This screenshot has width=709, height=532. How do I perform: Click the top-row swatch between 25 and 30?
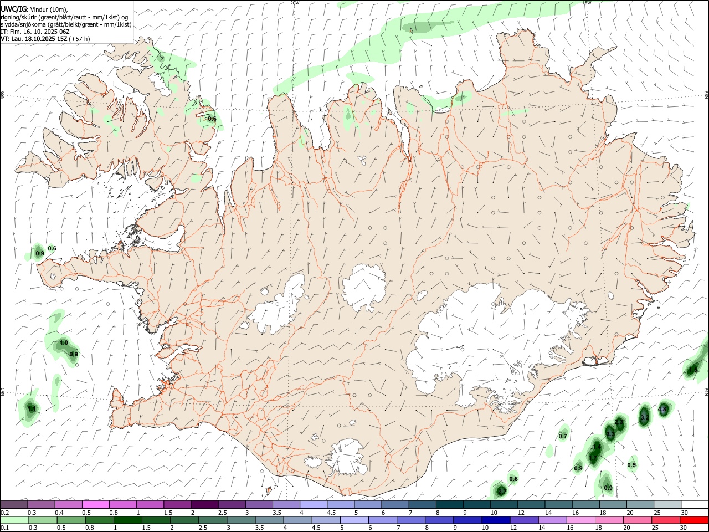point(667,504)
